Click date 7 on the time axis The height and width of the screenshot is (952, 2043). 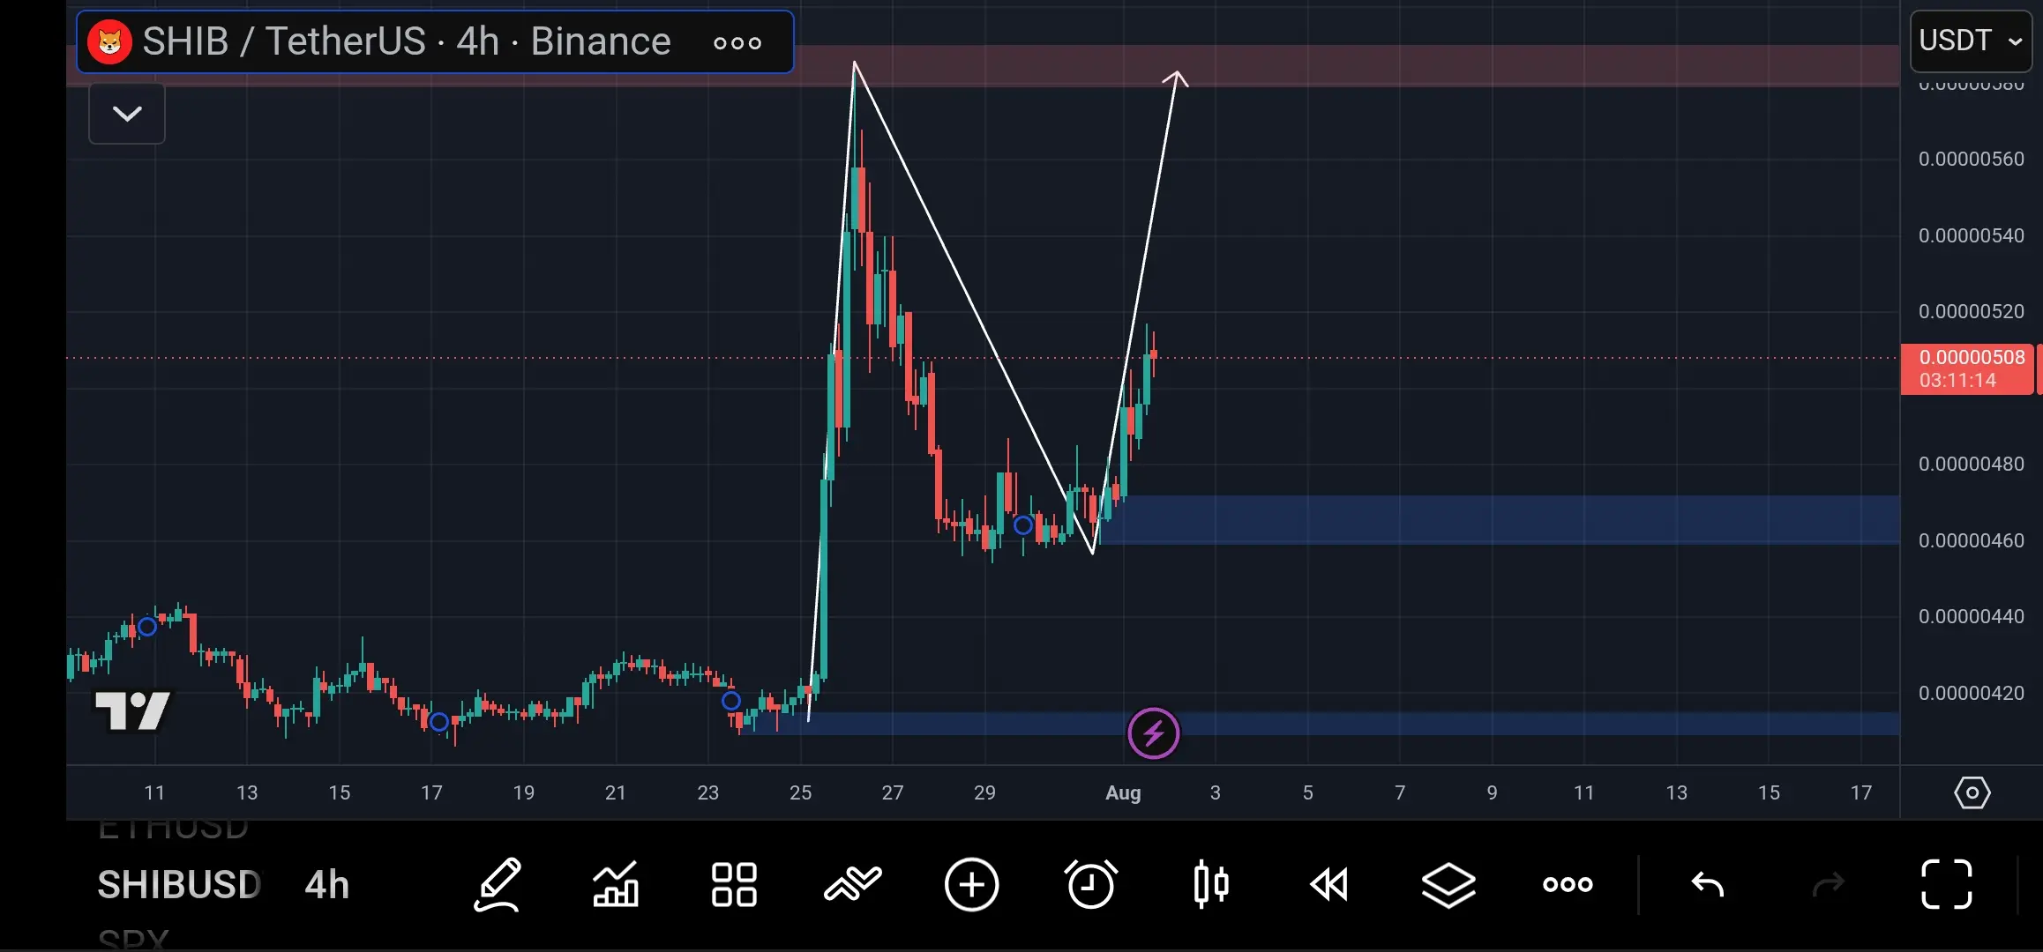(x=1400, y=792)
